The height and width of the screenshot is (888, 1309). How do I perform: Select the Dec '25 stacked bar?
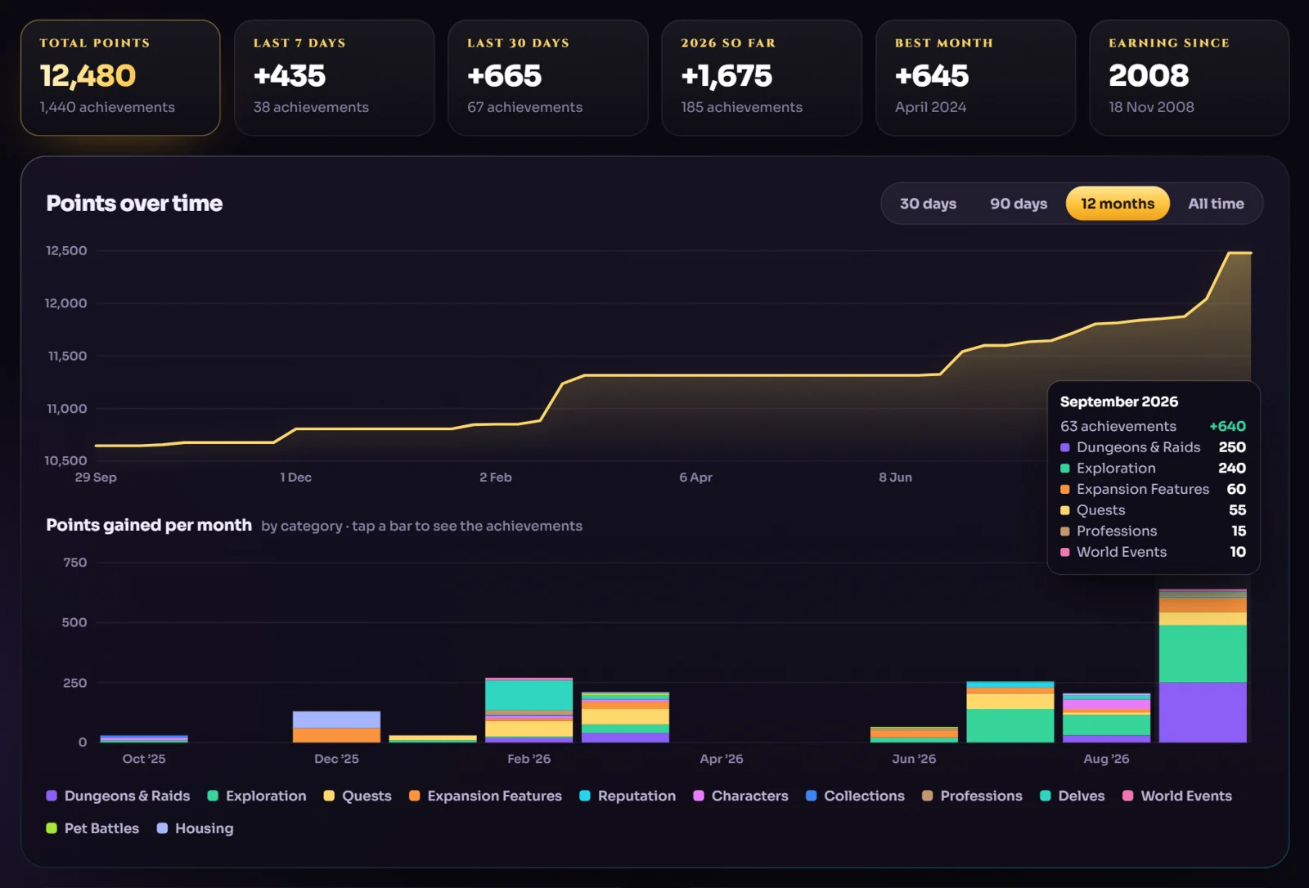[x=336, y=727]
